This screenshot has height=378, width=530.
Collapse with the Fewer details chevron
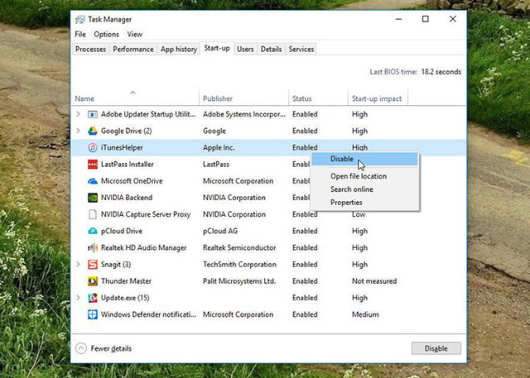click(81, 348)
